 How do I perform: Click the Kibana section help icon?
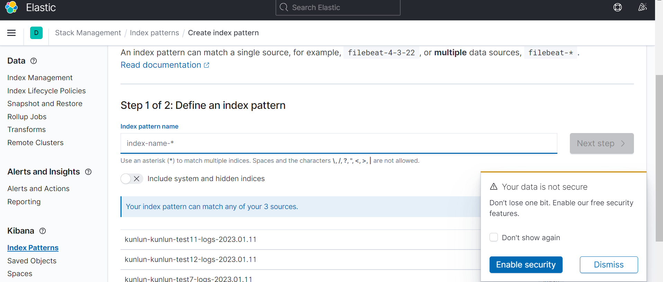point(43,231)
